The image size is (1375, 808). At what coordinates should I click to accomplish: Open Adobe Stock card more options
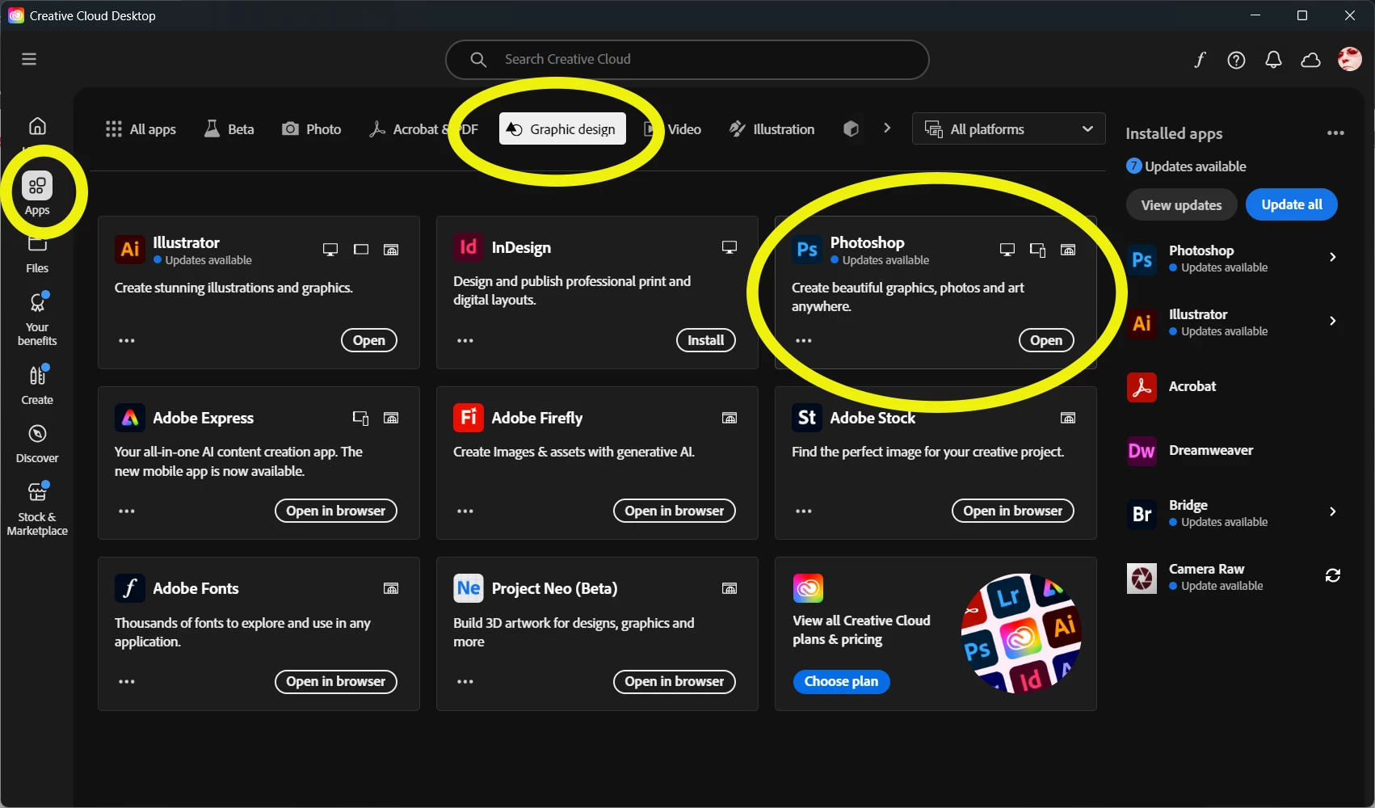(804, 511)
